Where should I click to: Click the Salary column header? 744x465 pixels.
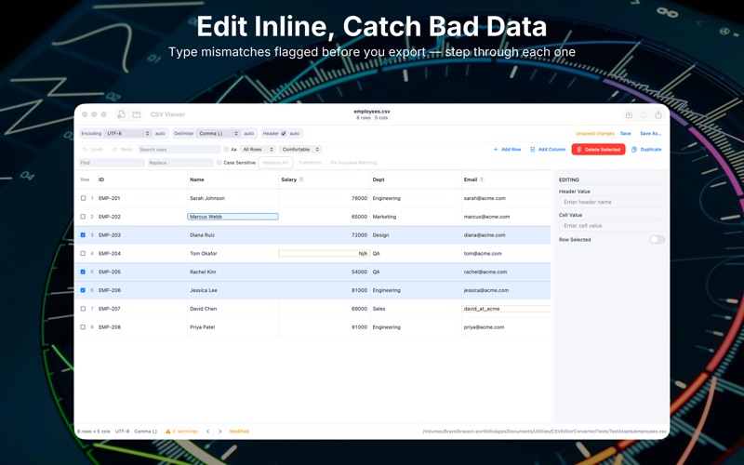pyautogui.click(x=288, y=179)
